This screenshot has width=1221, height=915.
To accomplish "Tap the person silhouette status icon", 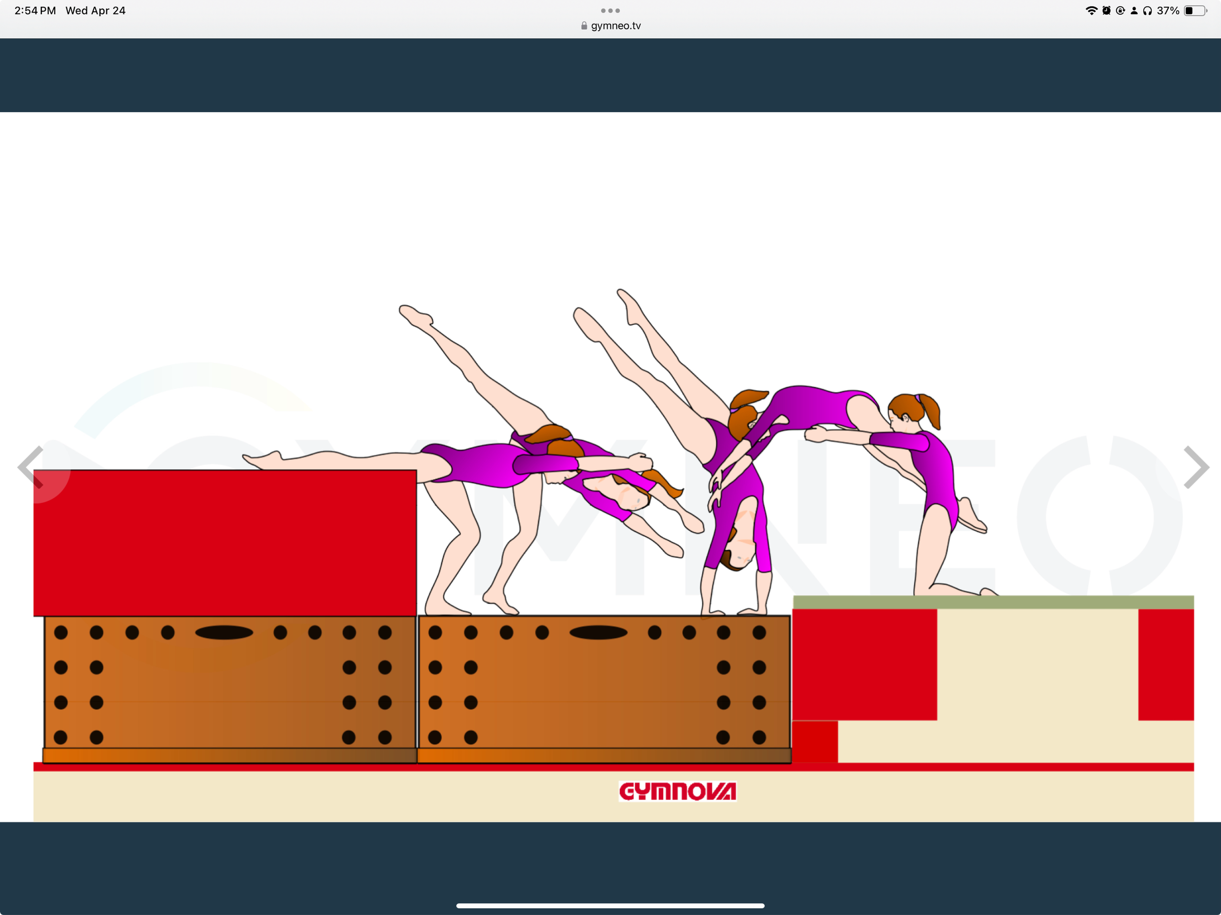I will click(1134, 10).
